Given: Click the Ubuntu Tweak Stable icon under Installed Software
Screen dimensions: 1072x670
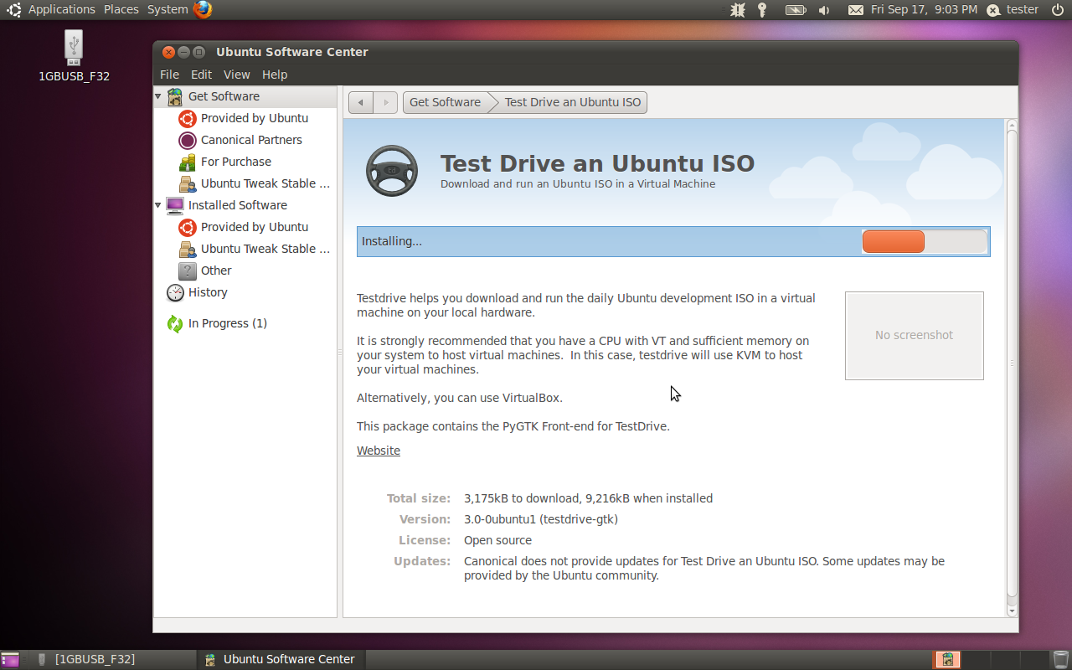Looking at the screenshot, I should pos(188,249).
